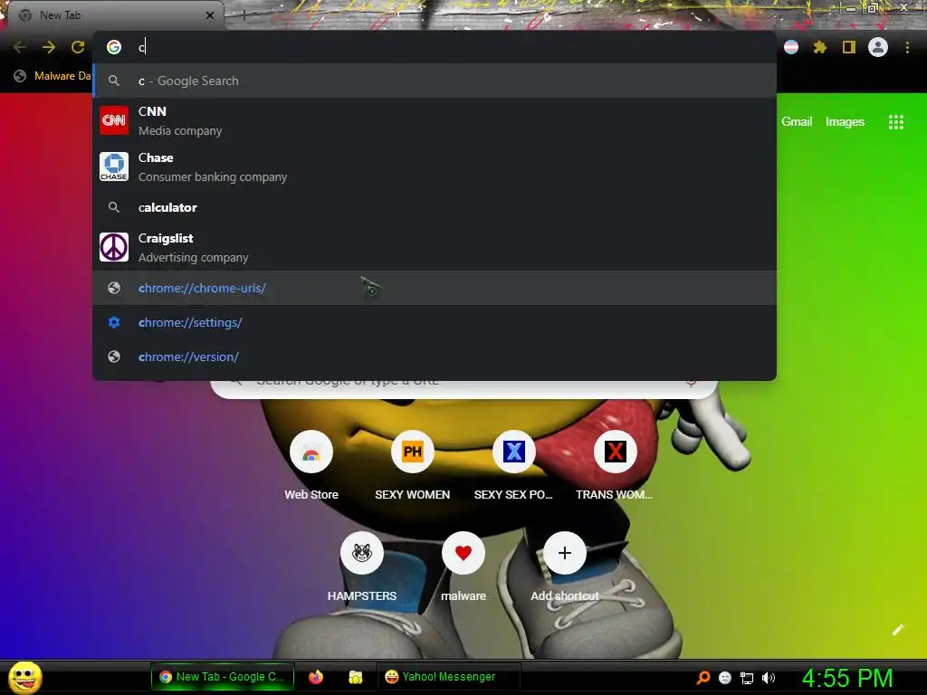Open the HAMPSTERS shortcut
The image size is (927, 695).
point(362,567)
